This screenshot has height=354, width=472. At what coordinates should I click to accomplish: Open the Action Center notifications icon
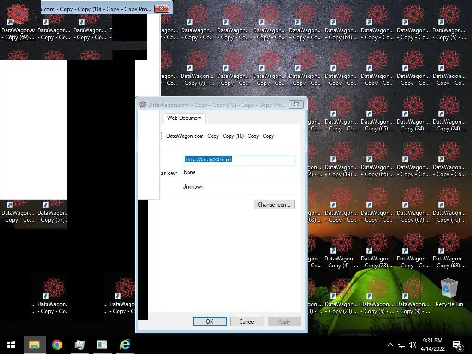(458, 345)
